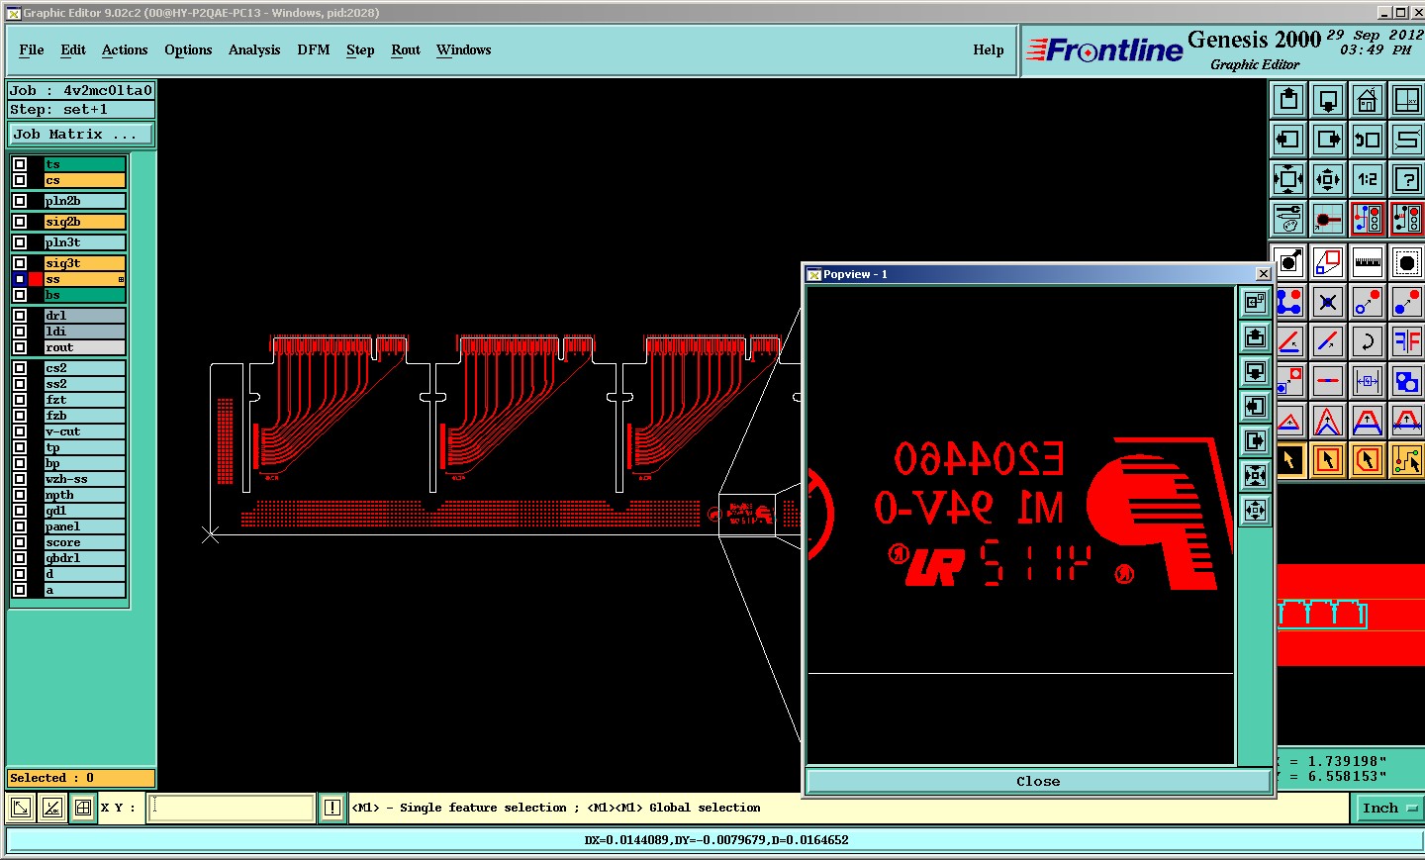Choose the mirrored F flip tool
This screenshot has height=860, width=1425.
[1407, 341]
